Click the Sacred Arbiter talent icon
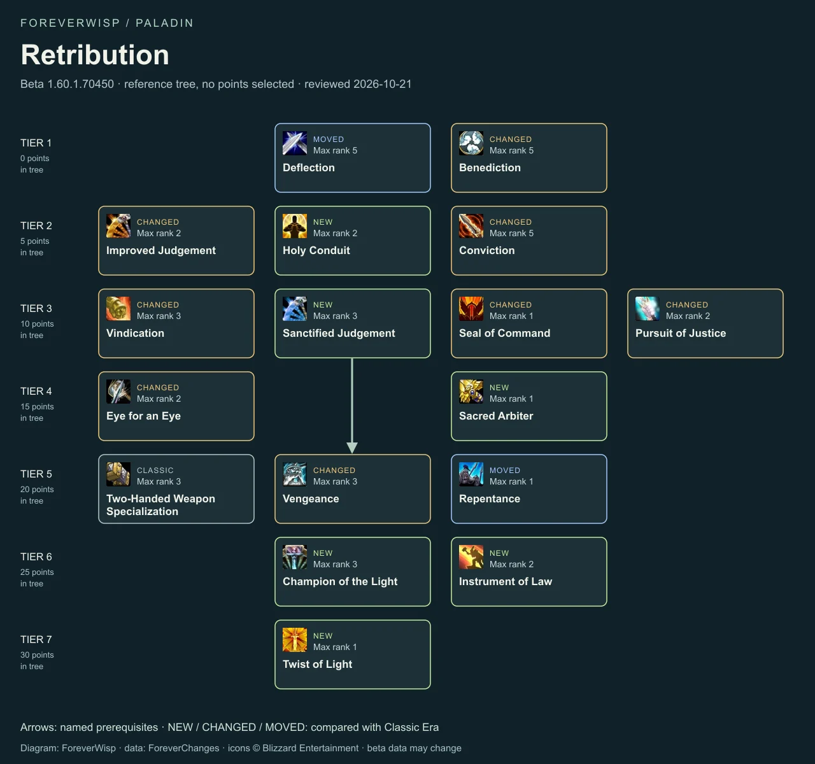 [x=471, y=392]
